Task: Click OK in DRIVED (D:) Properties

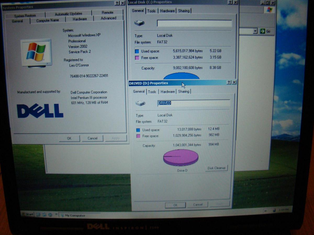Action: 175,205
